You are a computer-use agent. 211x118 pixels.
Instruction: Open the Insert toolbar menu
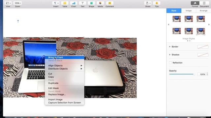56,3
